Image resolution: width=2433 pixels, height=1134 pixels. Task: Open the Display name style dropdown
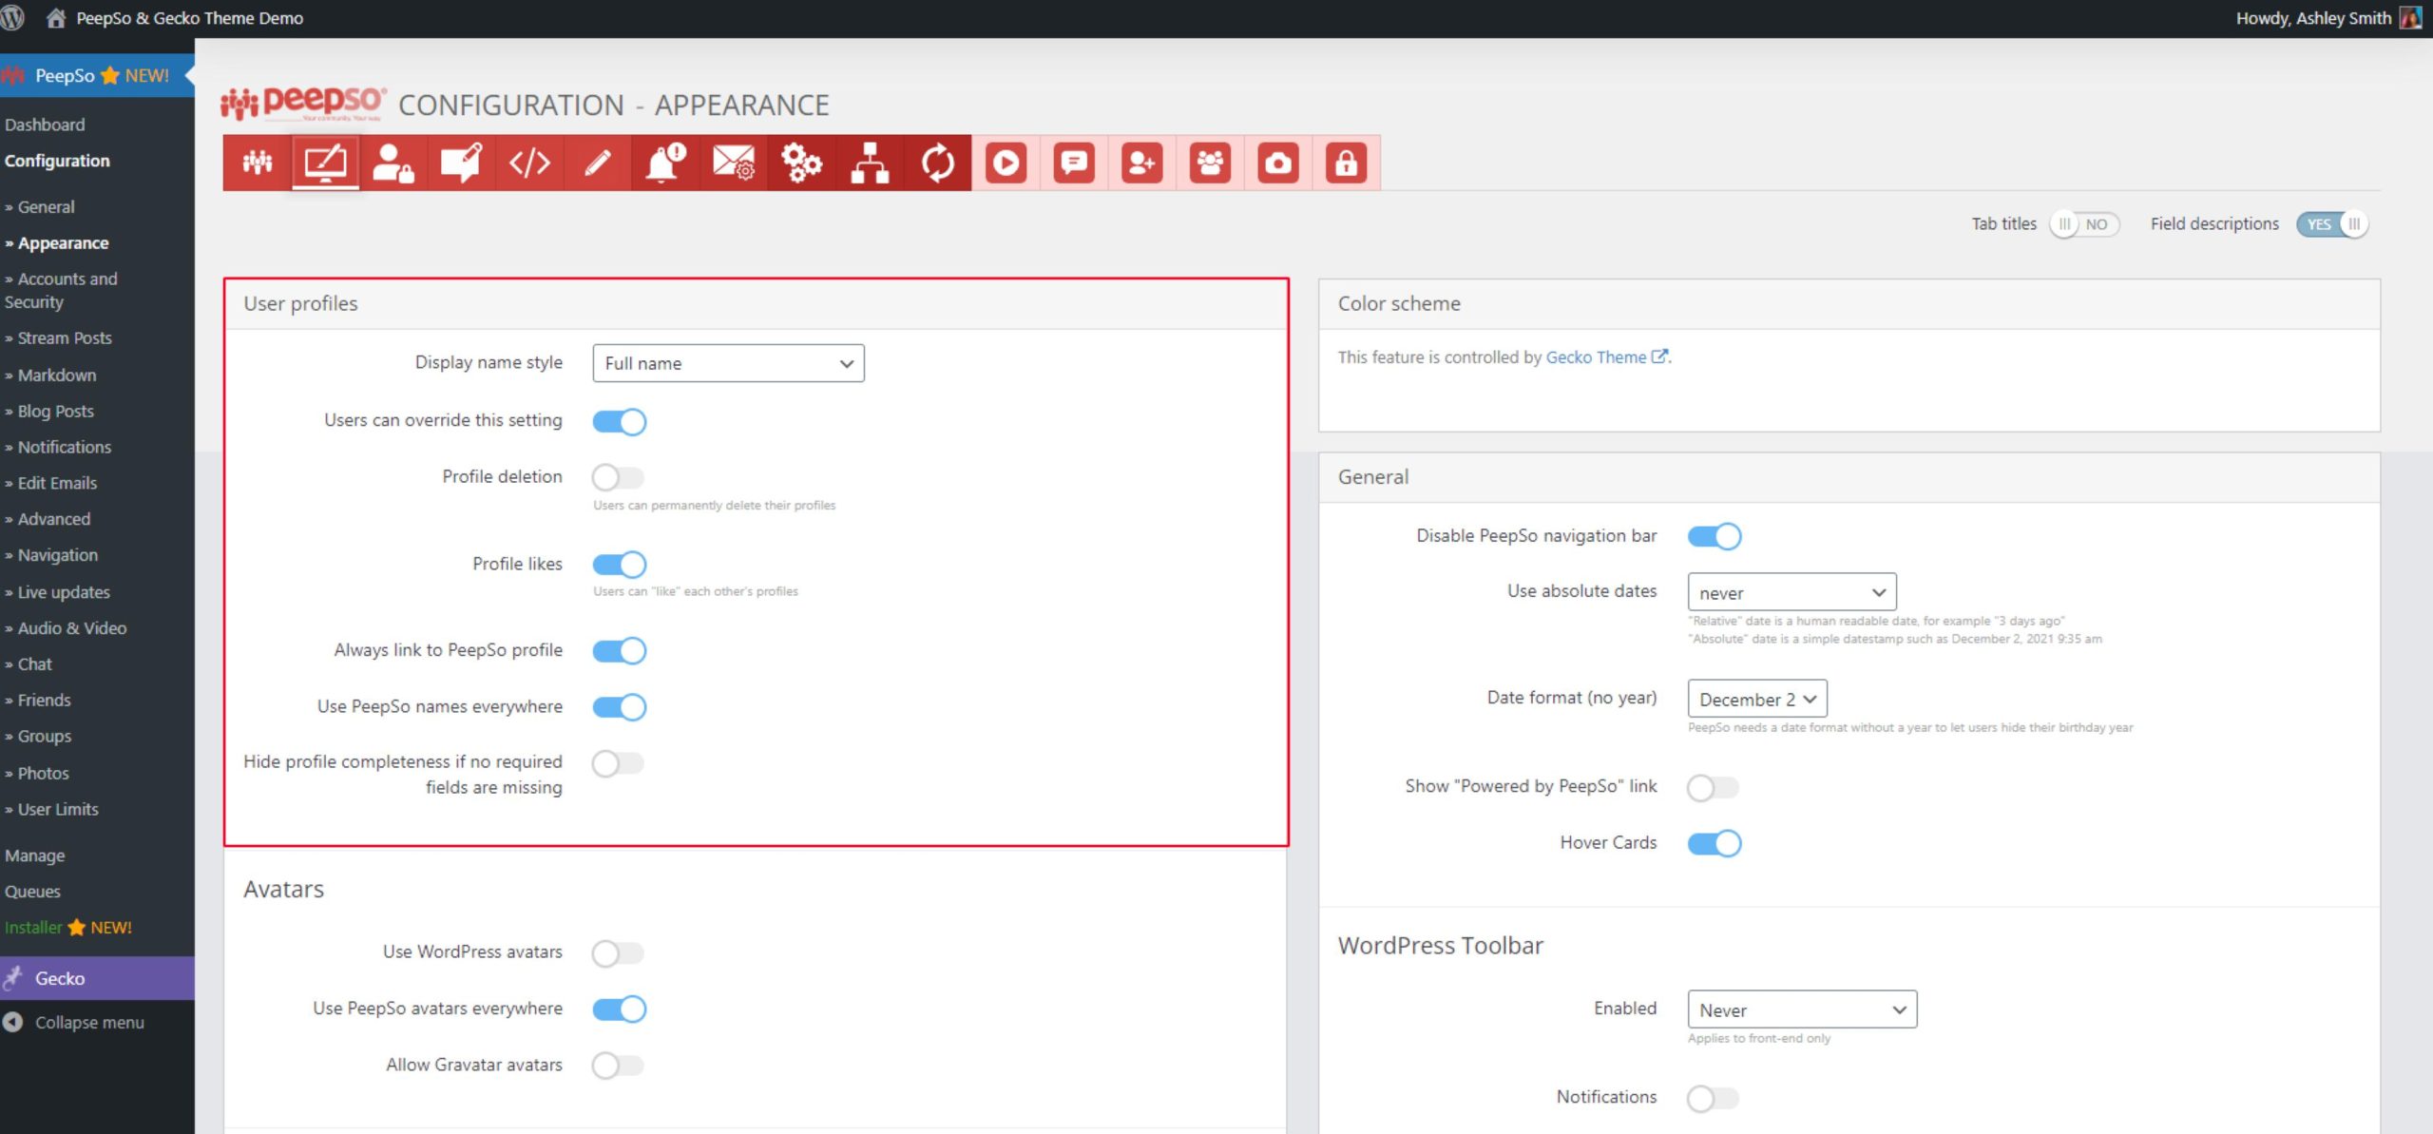click(x=728, y=363)
